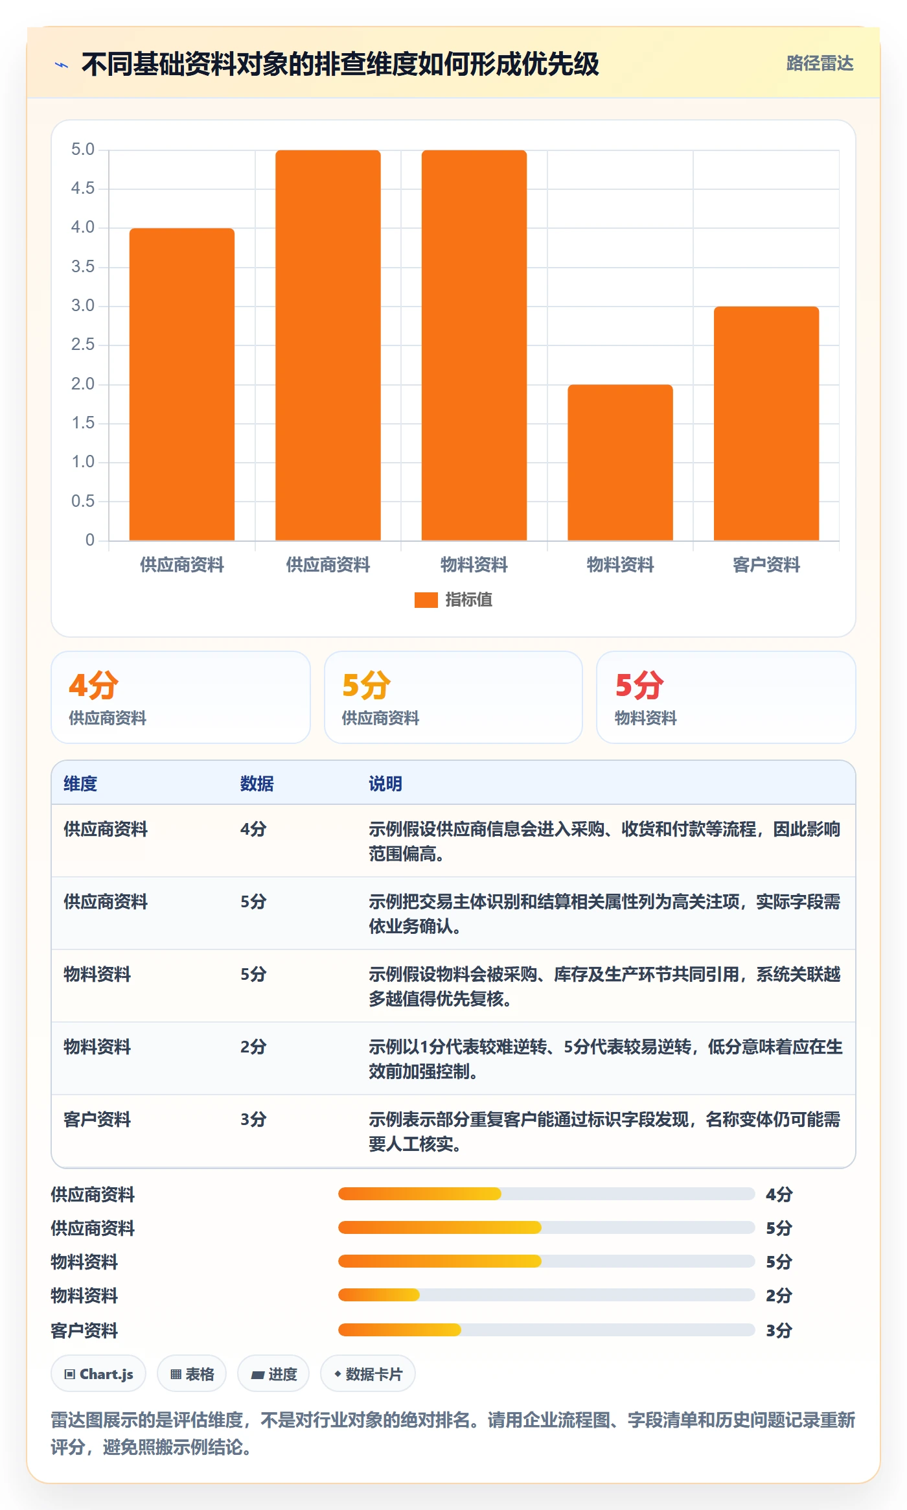Click description starting 示例假设物料会被采购
Image resolution: width=907 pixels, height=1510 pixels.
click(x=605, y=986)
